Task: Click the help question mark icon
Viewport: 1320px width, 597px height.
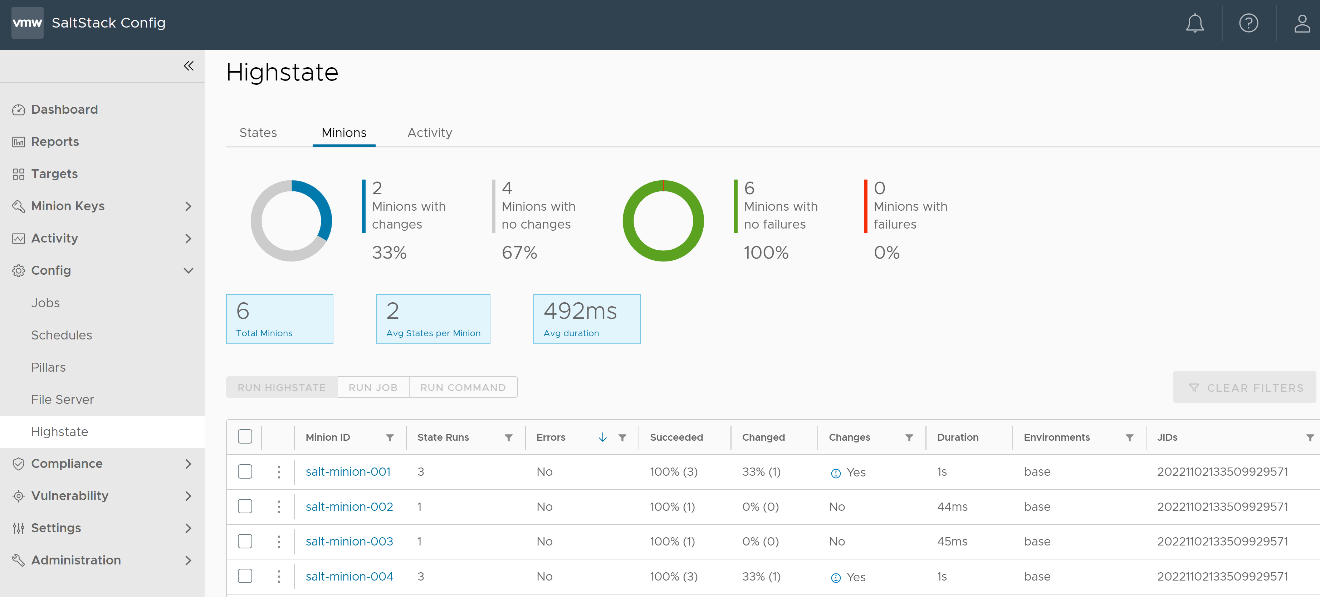Action: point(1248,23)
